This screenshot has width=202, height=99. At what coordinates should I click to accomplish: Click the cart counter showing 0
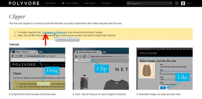(176, 3)
